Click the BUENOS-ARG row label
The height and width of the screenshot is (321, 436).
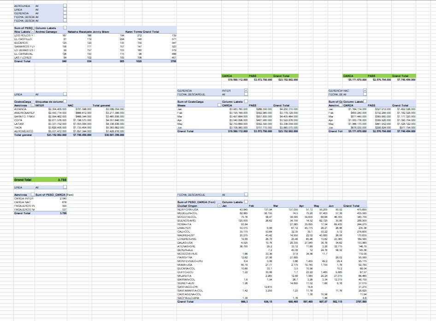(x=187, y=221)
